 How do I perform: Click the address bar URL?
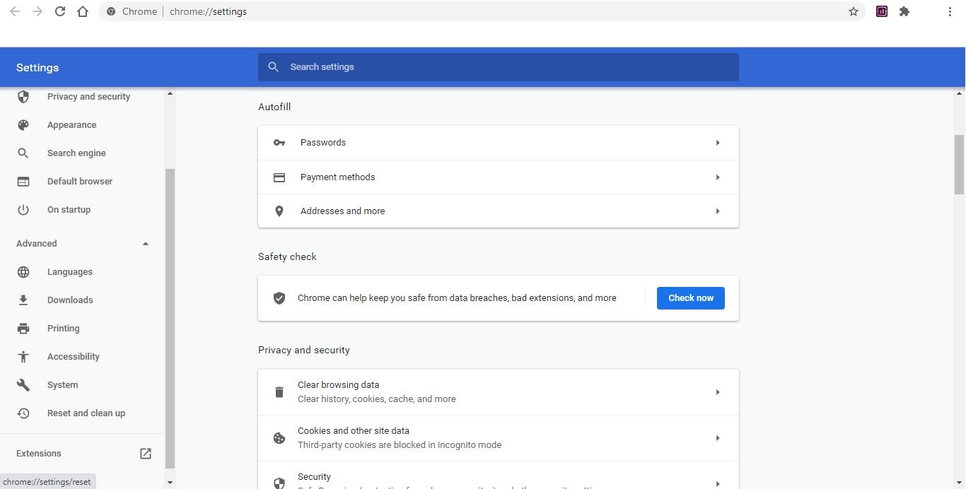[x=208, y=11]
